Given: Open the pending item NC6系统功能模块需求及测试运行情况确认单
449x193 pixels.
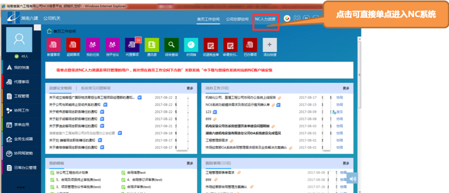Looking at the screenshot, I should 238,105.
